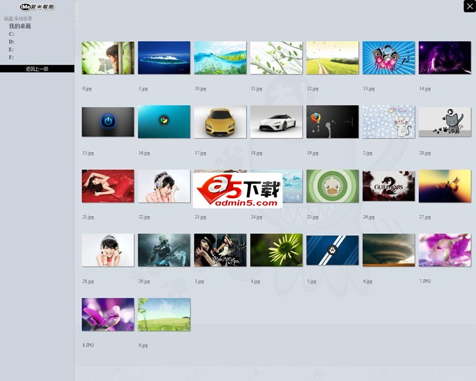Click the file name 15.jpg
Screen dimensions: 476x381
88,153
